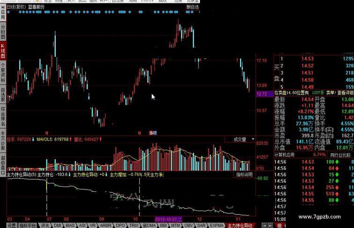Click 查看详细 link in order panel

[x=346, y=93]
